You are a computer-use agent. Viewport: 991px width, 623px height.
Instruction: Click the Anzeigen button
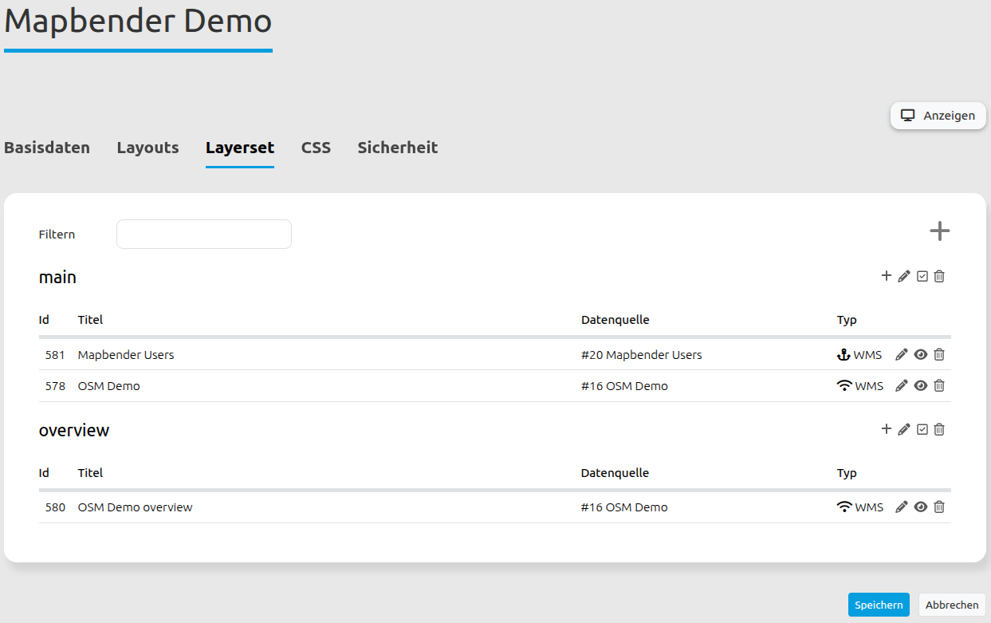pos(938,116)
